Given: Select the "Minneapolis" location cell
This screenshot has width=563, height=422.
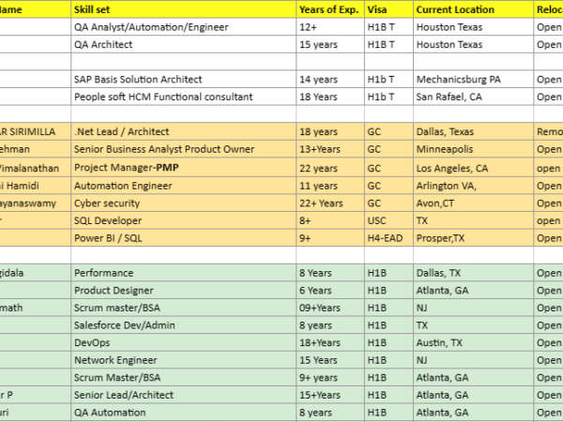Looking at the screenshot, I should click(x=446, y=150).
